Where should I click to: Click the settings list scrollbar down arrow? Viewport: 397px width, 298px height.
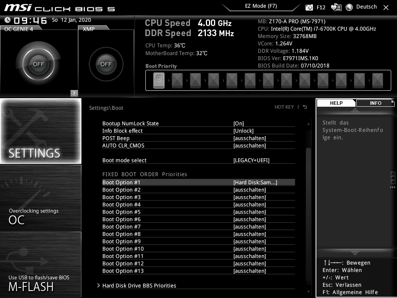[308, 292]
